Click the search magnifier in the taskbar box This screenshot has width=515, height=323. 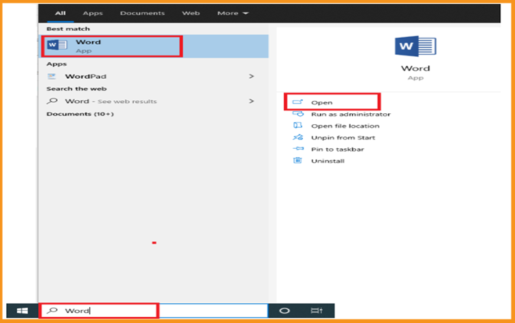pyautogui.click(x=52, y=310)
